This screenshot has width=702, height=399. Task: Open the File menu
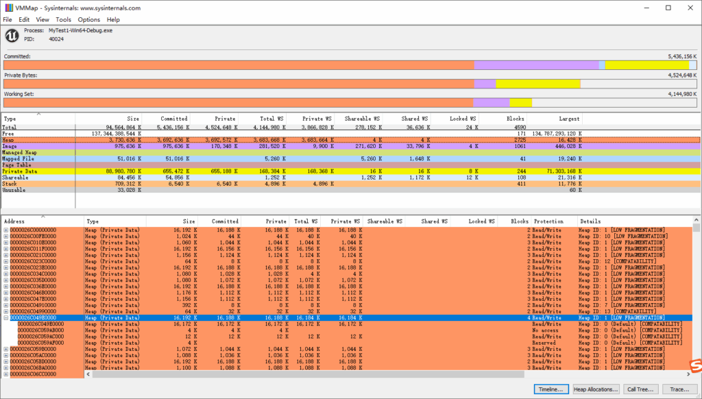[x=7, y=19]
